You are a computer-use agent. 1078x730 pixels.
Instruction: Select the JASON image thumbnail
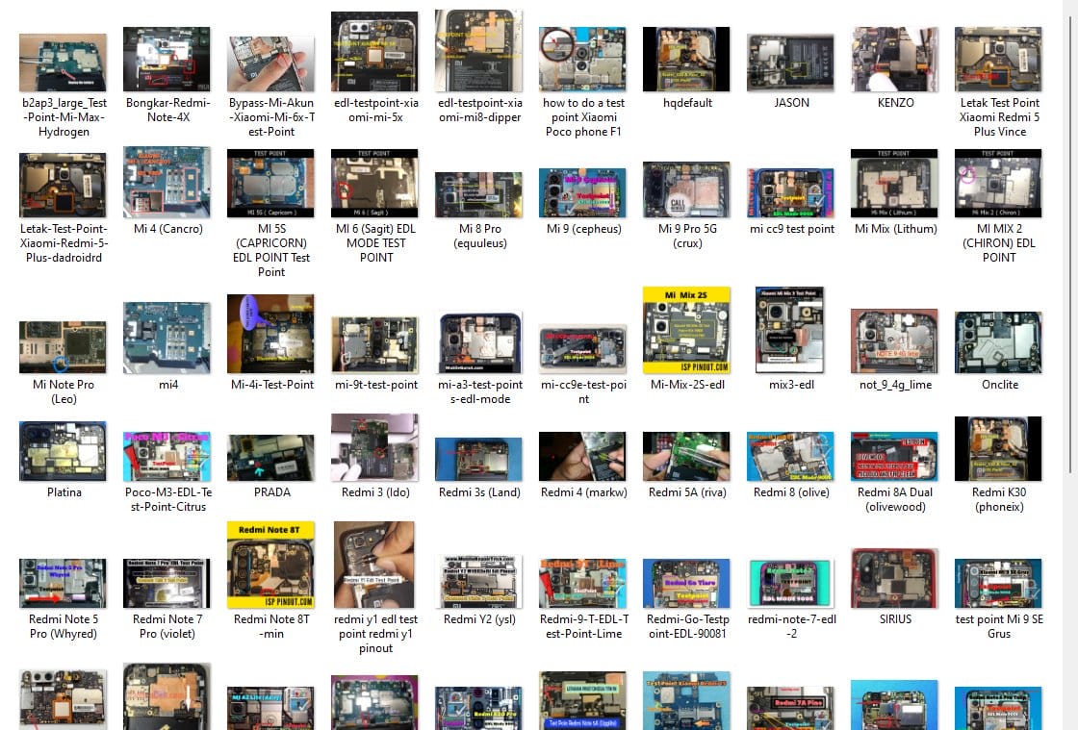click(x=790, y=62)
